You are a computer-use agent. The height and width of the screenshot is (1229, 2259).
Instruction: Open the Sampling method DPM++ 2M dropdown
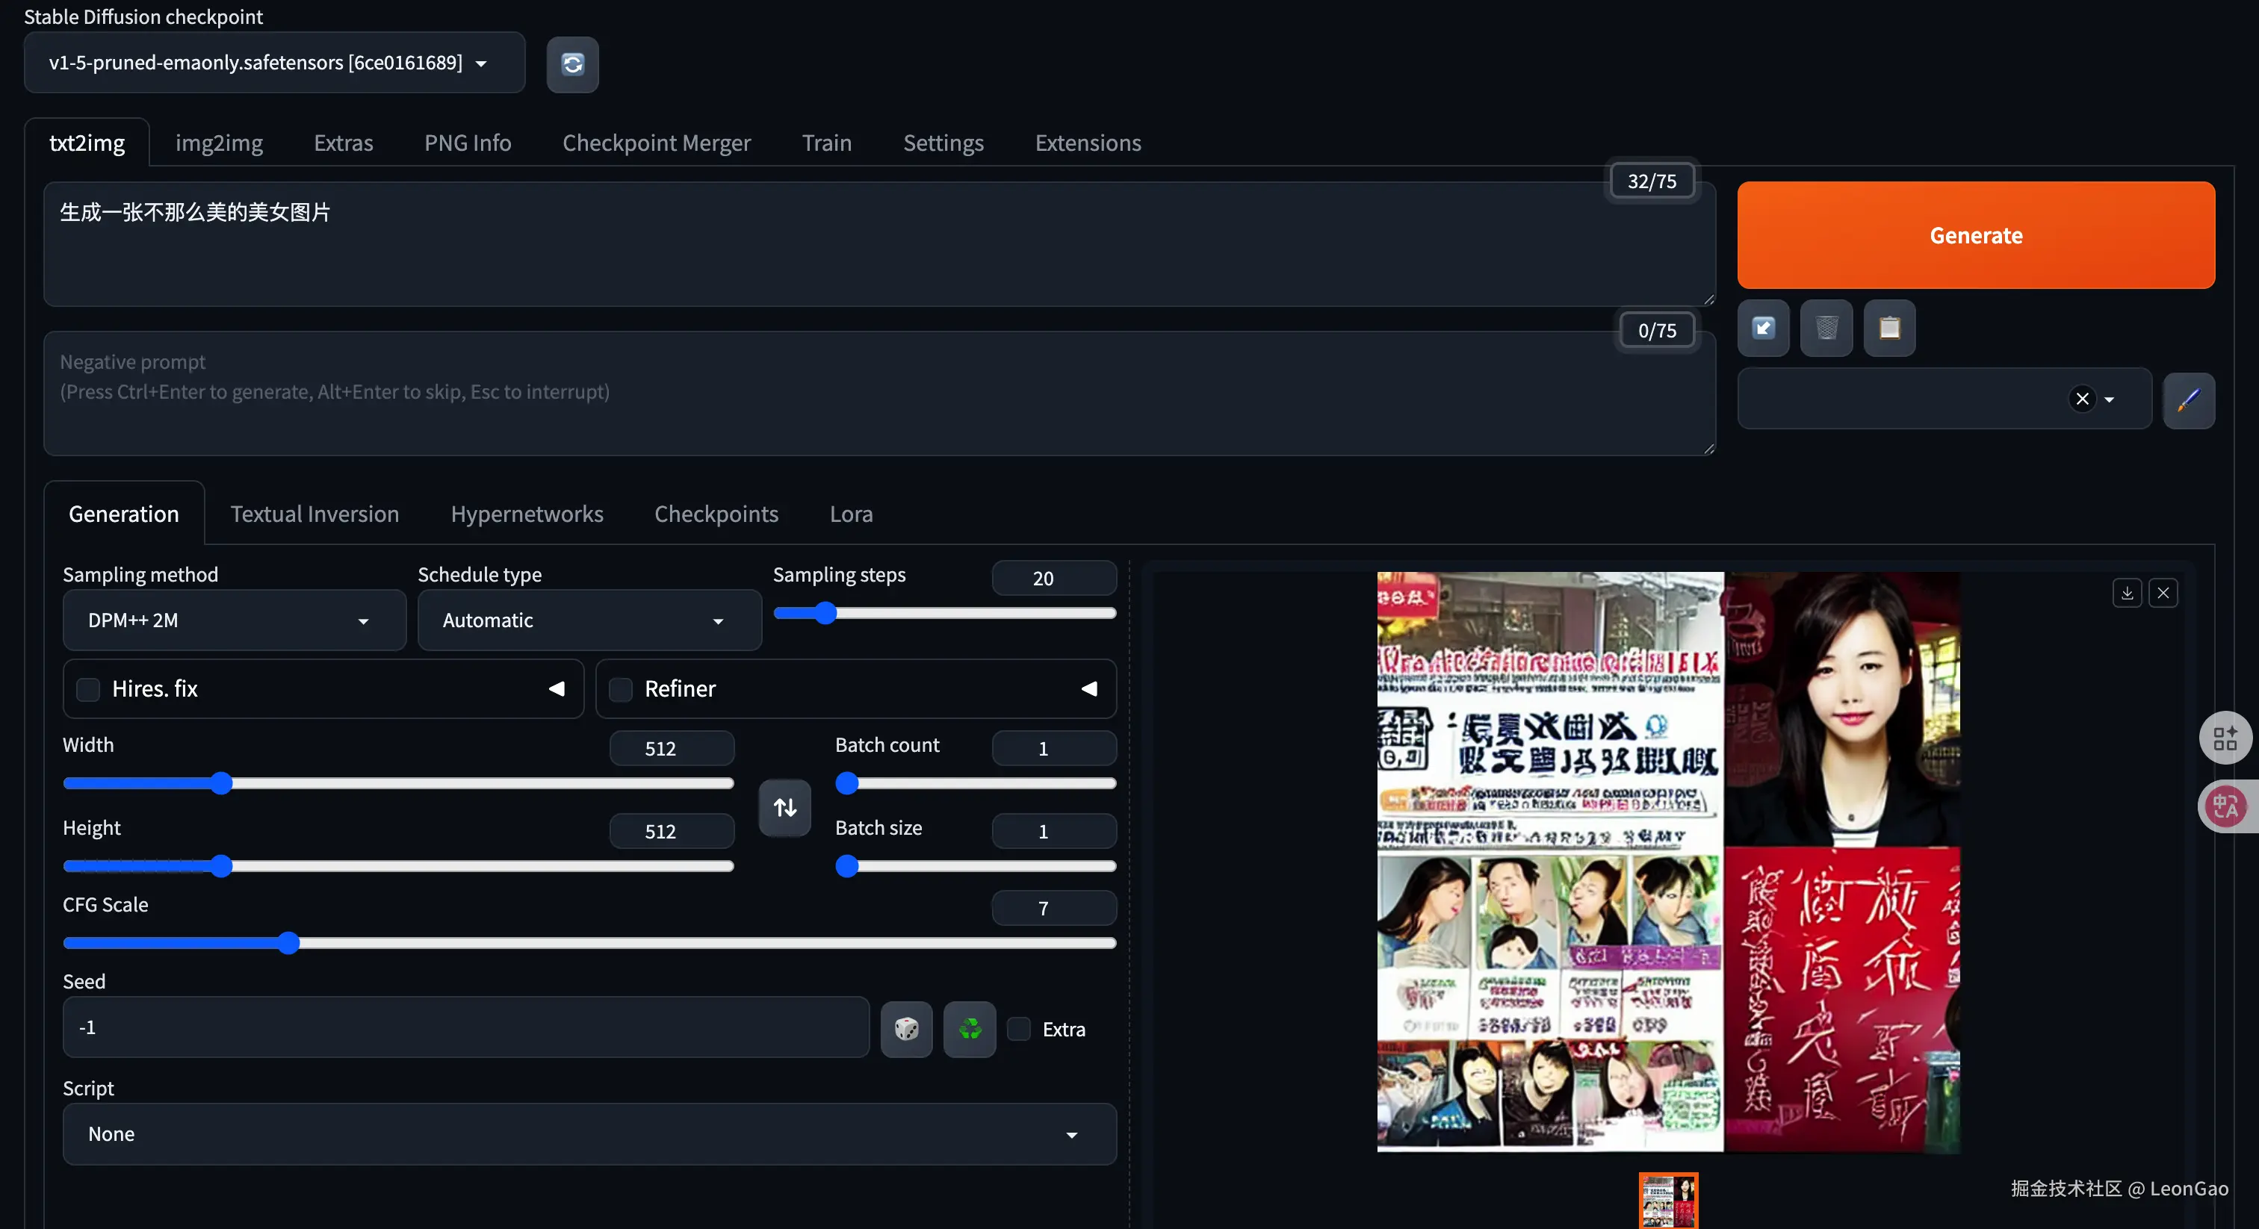pyautogui.click(x=234, y=620)
